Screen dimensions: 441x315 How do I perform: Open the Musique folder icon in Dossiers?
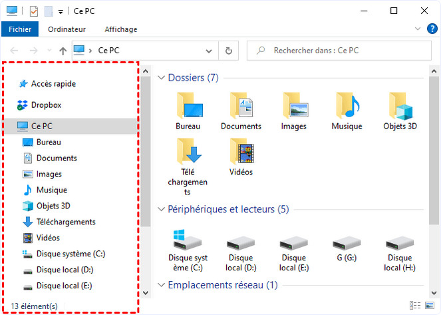pyautogui.click(x=347, y=105)
